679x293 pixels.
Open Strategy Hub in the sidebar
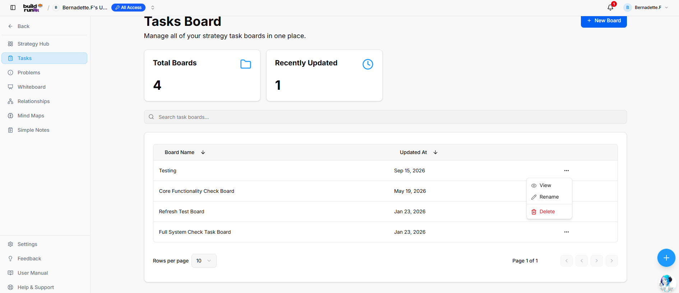(45, 44)
